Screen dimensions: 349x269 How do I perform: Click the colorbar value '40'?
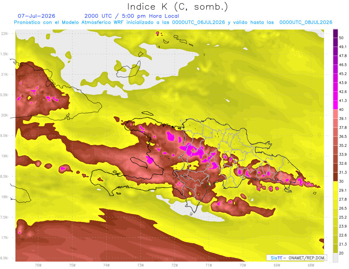(341, 110)
